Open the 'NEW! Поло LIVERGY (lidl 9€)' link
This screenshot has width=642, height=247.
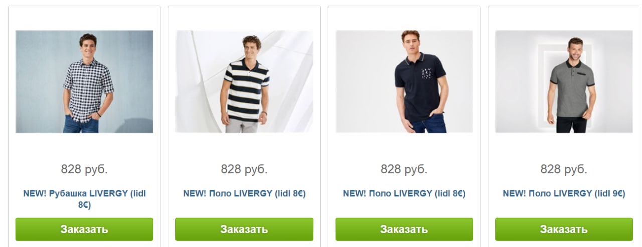[564, 193]
